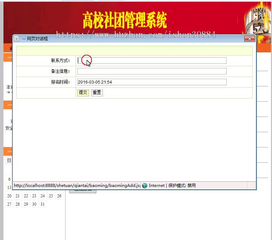Click the 联系方式 label

tap(60, 60)
